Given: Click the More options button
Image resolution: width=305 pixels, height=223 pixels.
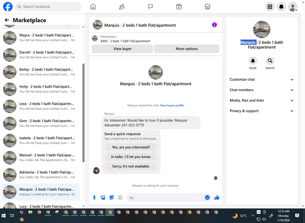Looking at the screenshot, I should tap(187, 49).
